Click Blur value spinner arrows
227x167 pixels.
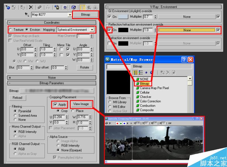[x=32, y=68]
